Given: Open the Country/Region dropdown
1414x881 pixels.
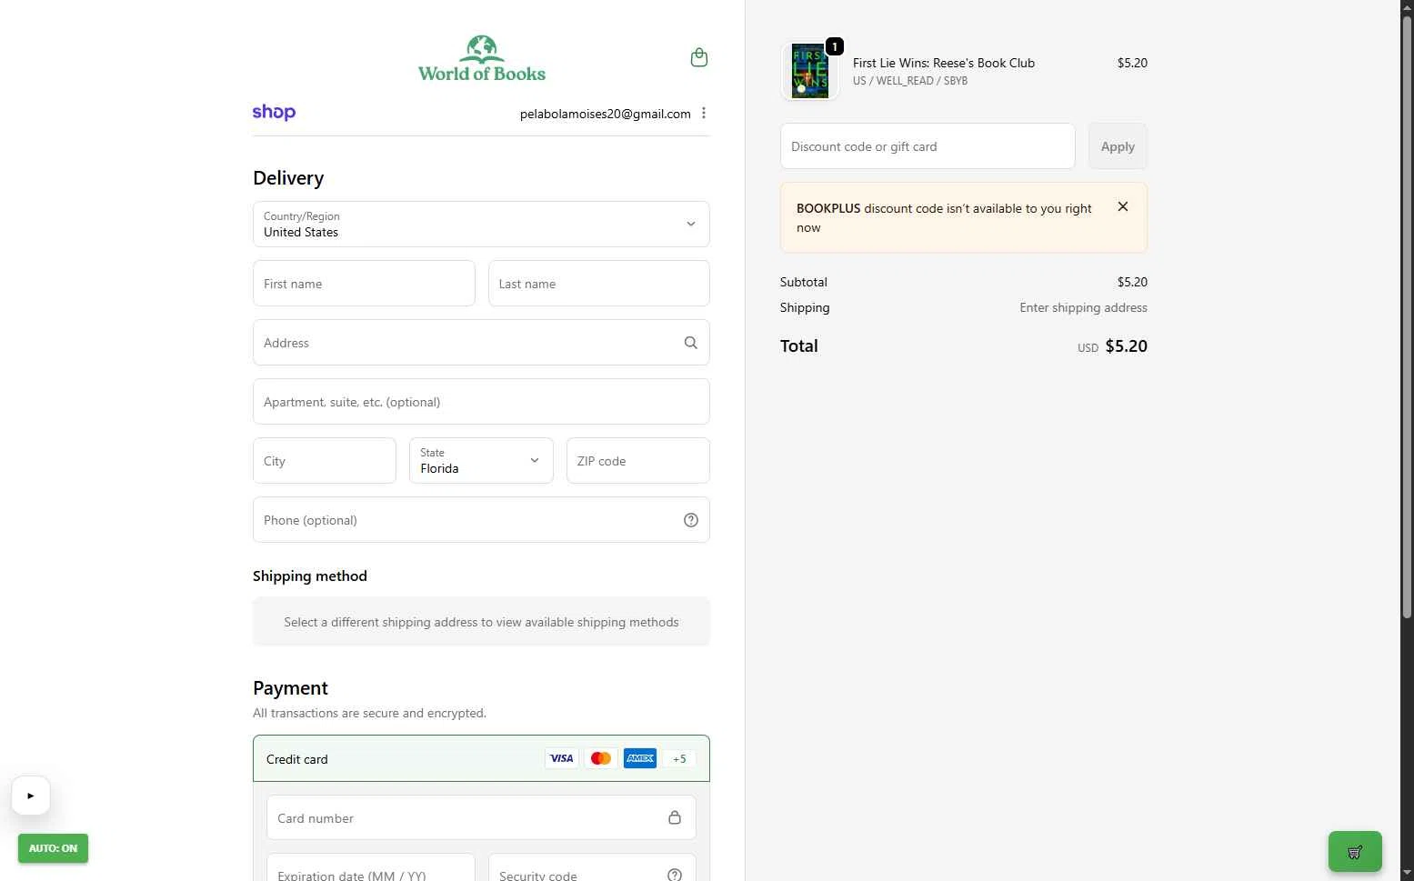Looking at the screenshot, I should coord(481,225).
